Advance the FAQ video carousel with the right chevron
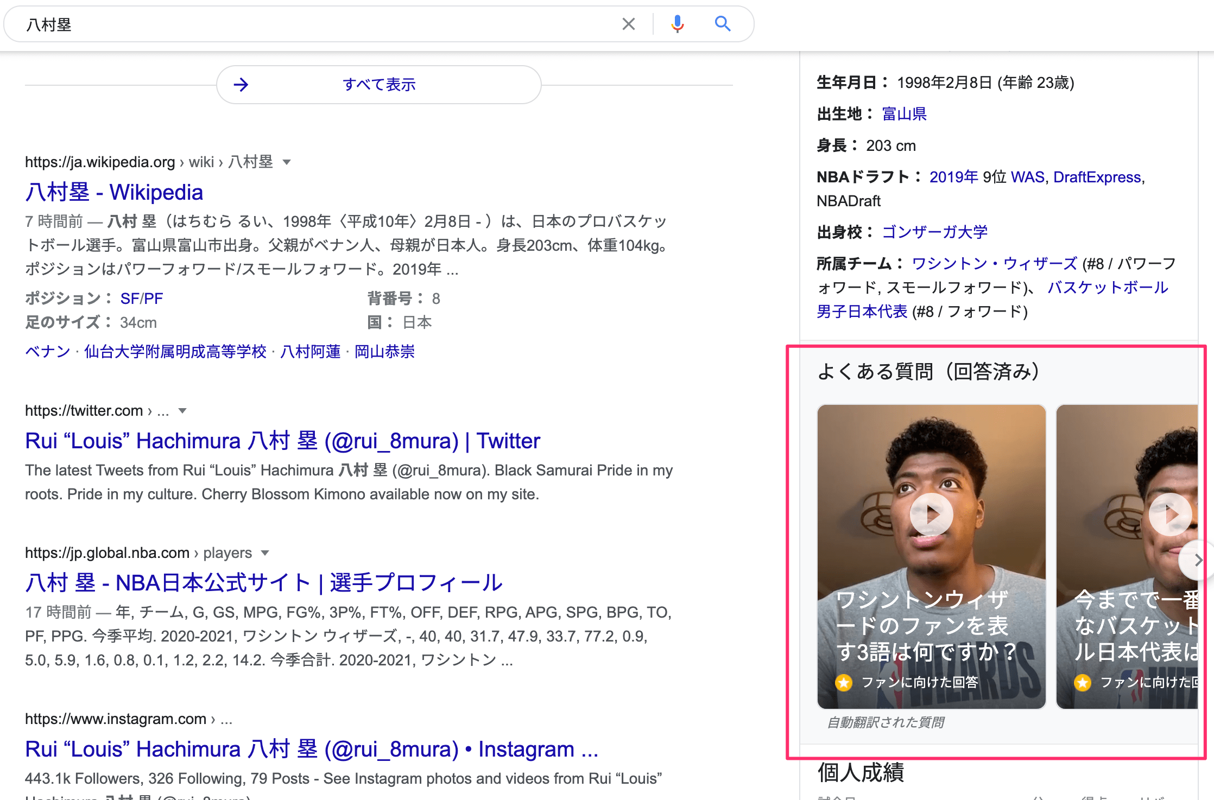The height and width of the screenshot is (800, 1214). tap(1197, 560)
